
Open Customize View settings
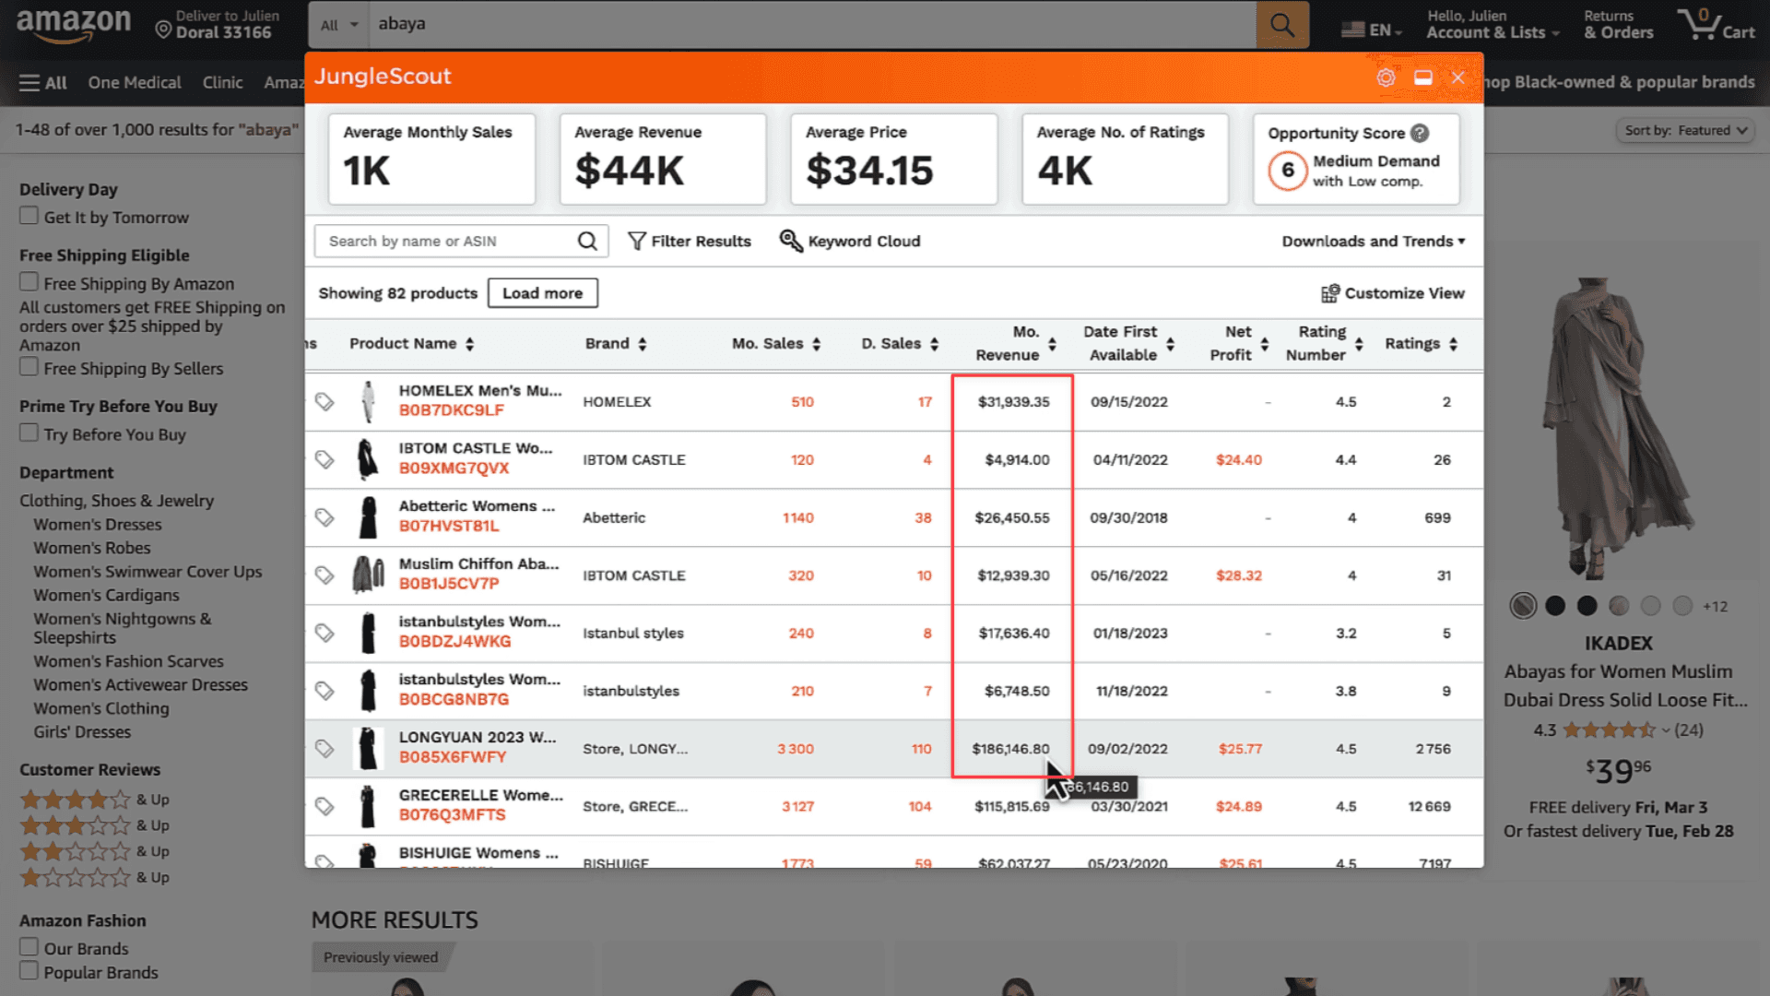1392,293
